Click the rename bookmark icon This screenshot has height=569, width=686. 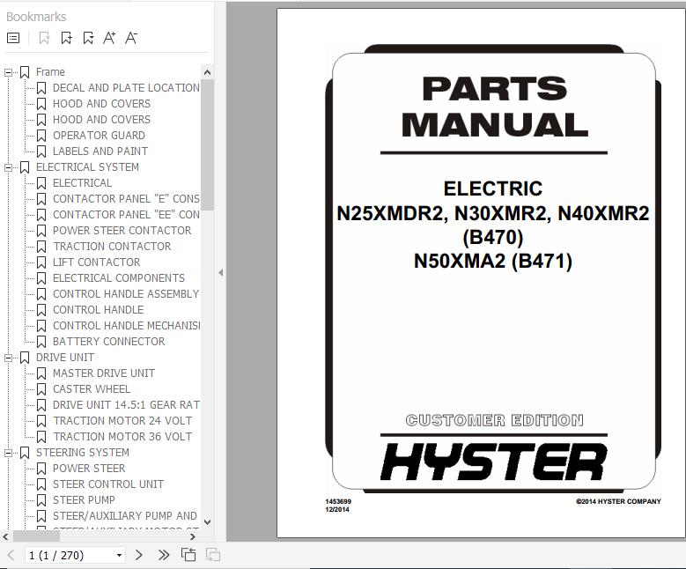click(x=88, y=38)
